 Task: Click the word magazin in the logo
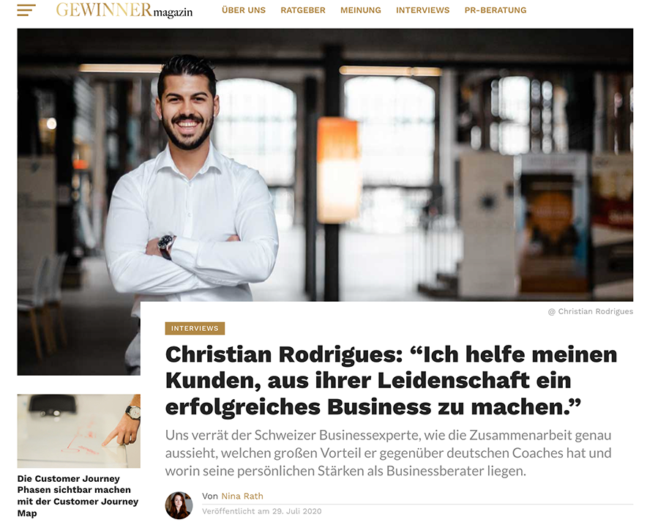173,13
